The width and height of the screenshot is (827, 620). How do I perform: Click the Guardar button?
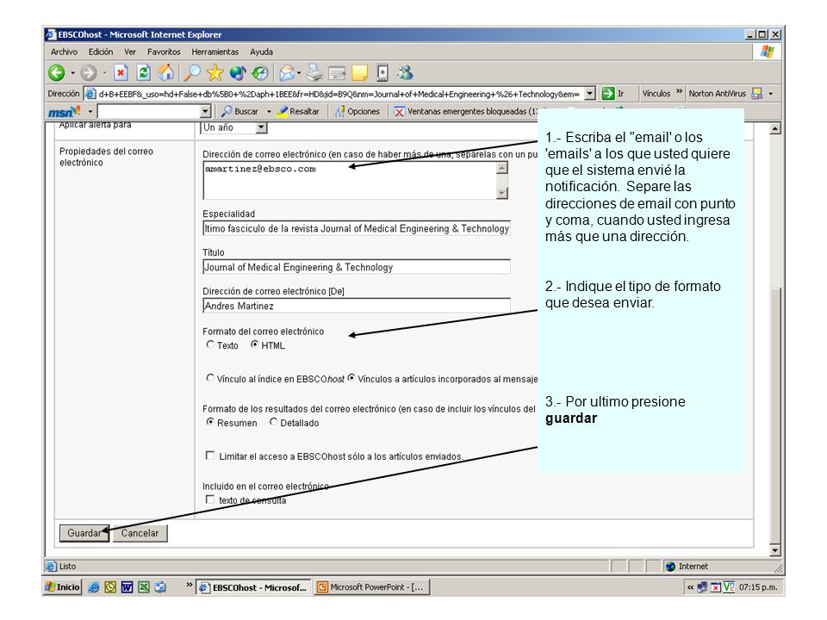[x=84, y=533]
